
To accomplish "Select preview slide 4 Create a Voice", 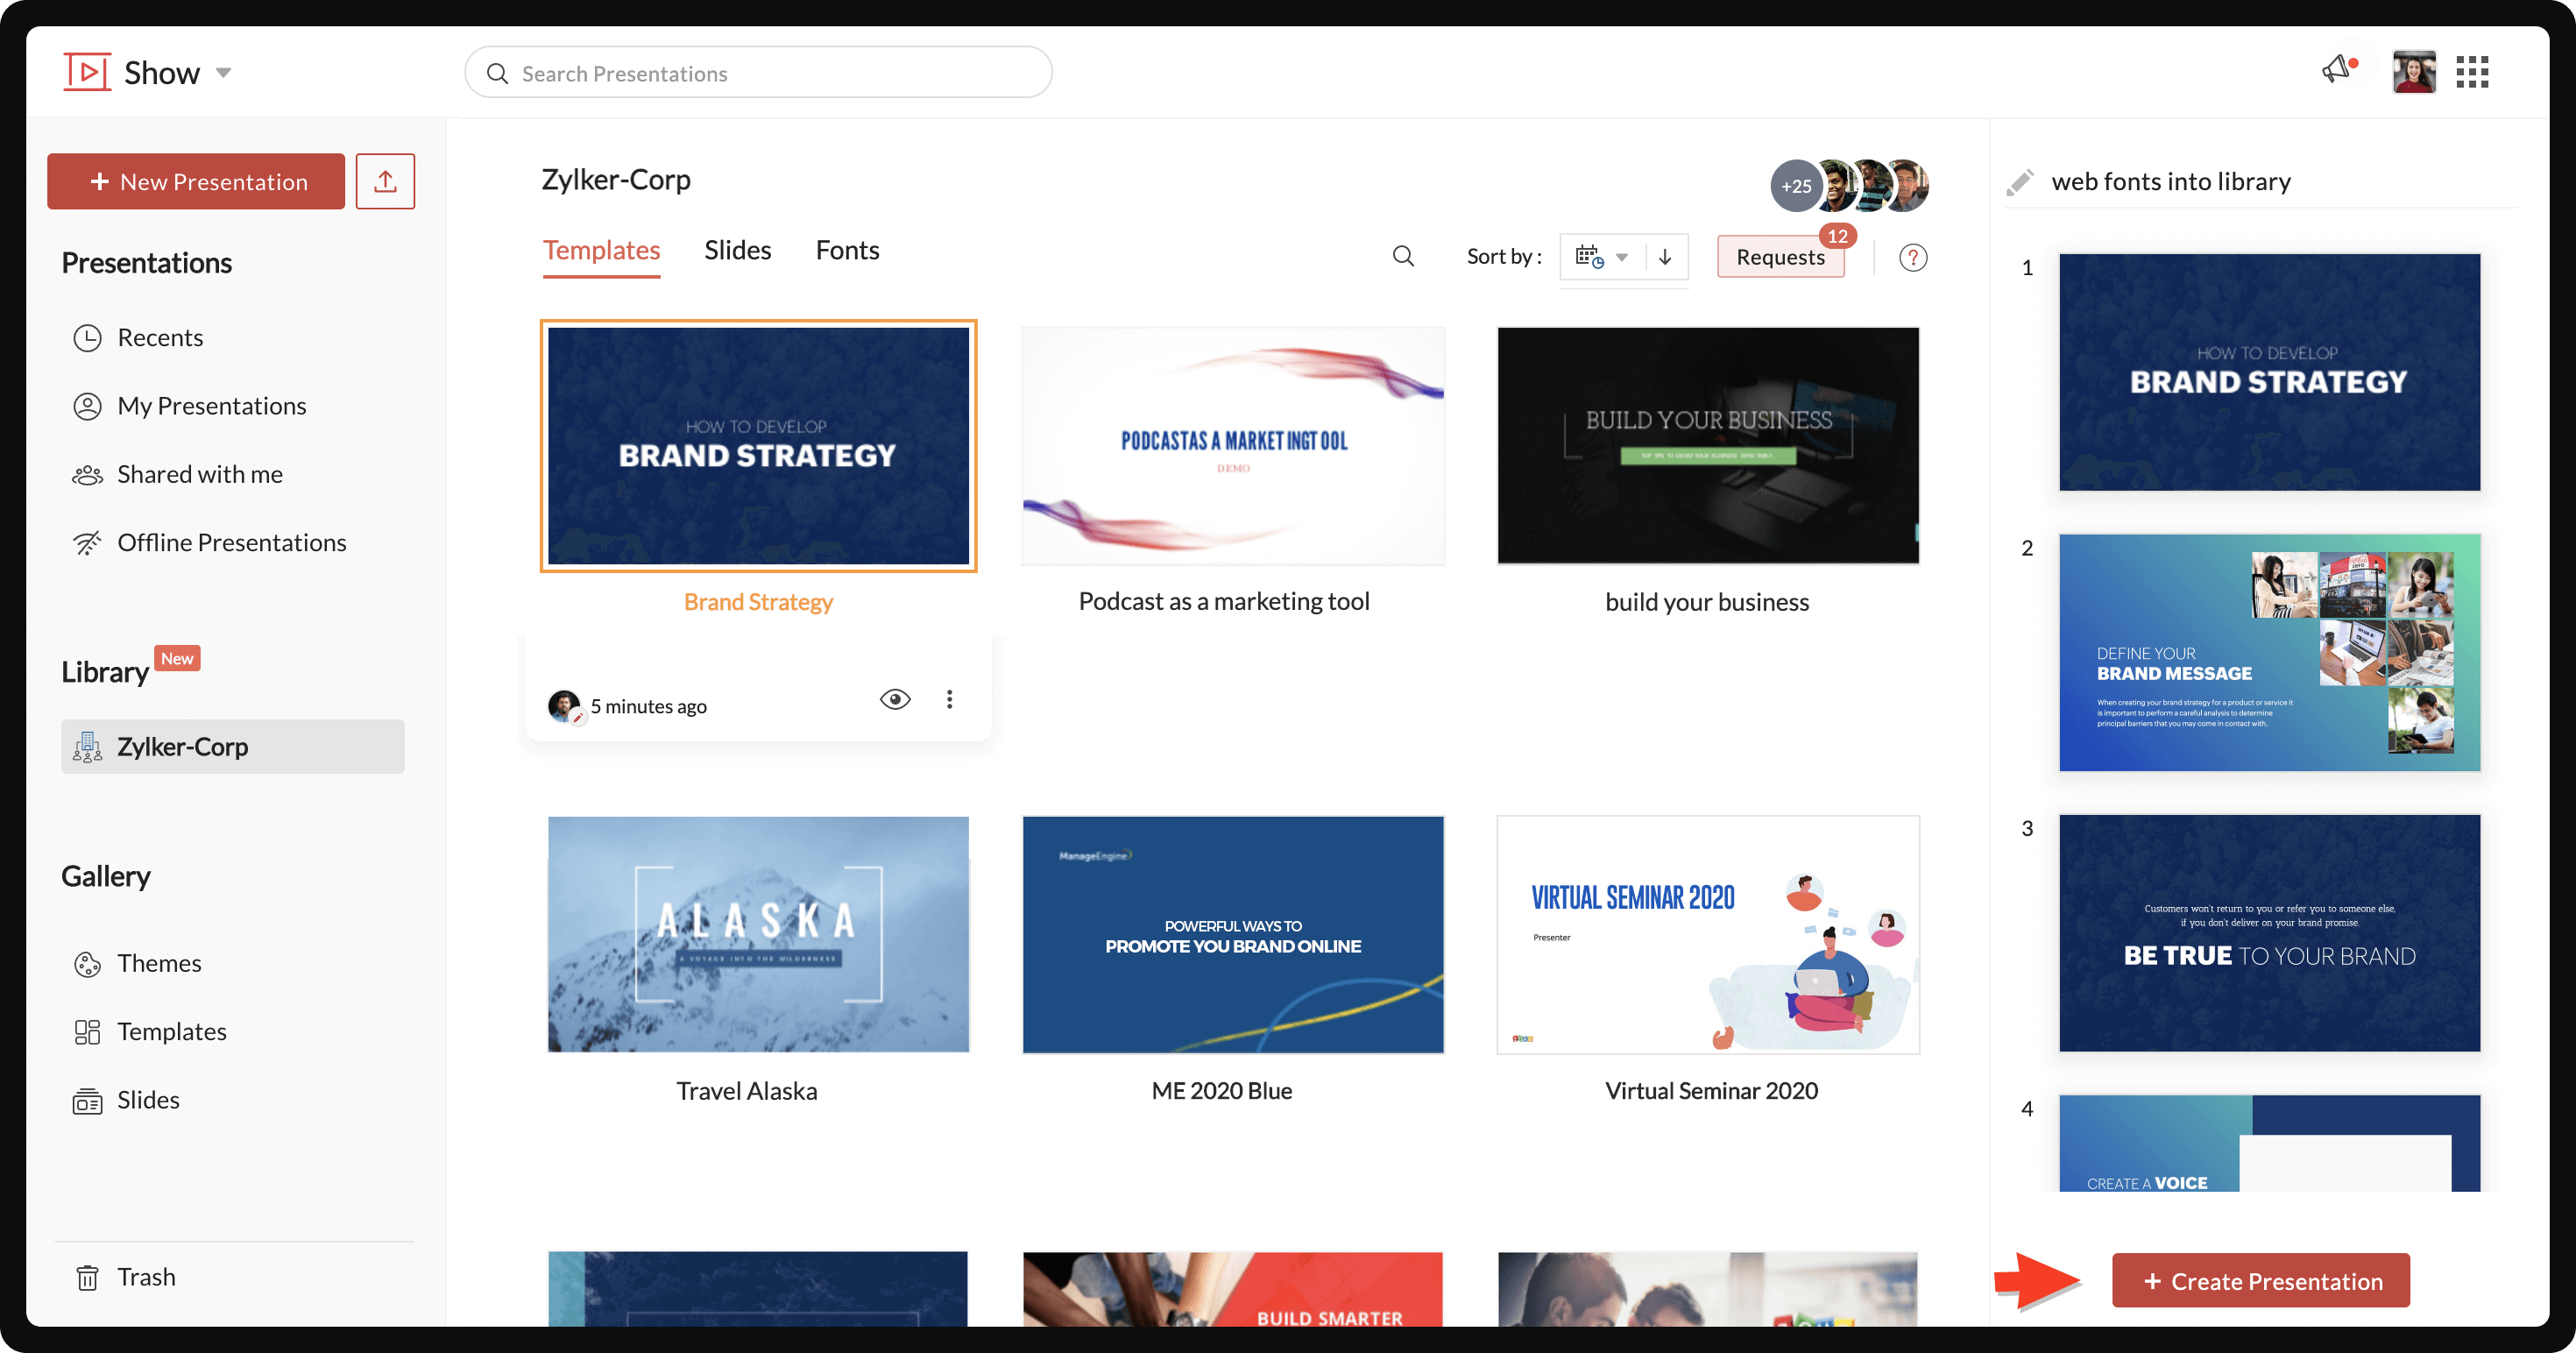I will [x=2269, y=1143].
